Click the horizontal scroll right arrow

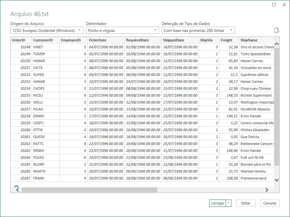tap(267, 190)
